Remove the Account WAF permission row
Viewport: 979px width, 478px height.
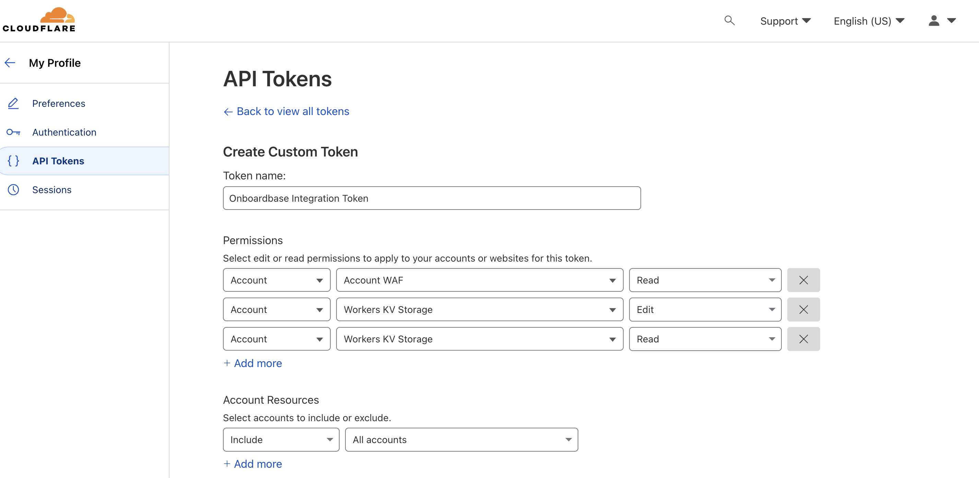[803, 280]
